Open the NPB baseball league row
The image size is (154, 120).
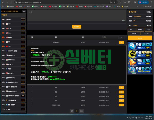[13, 24]
